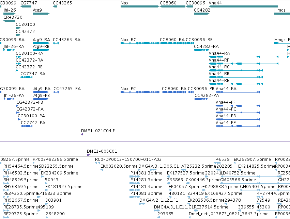Select the Vha44-RF transcript label
This screenshot has height=219, width=290.
tap(219, 60)
